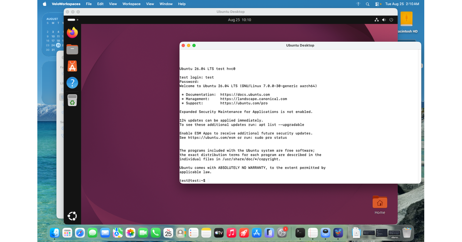Click the https://landscape.canonical.com text

tap(254, 99)
